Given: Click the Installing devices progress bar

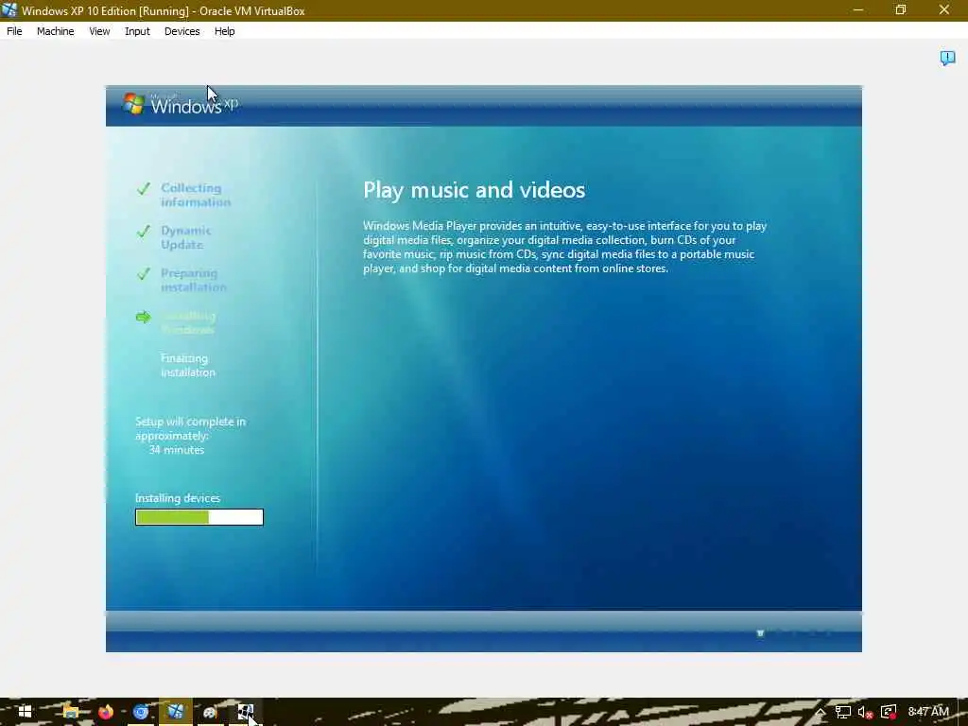Looking at the screenshot, I should pos(199,517).
